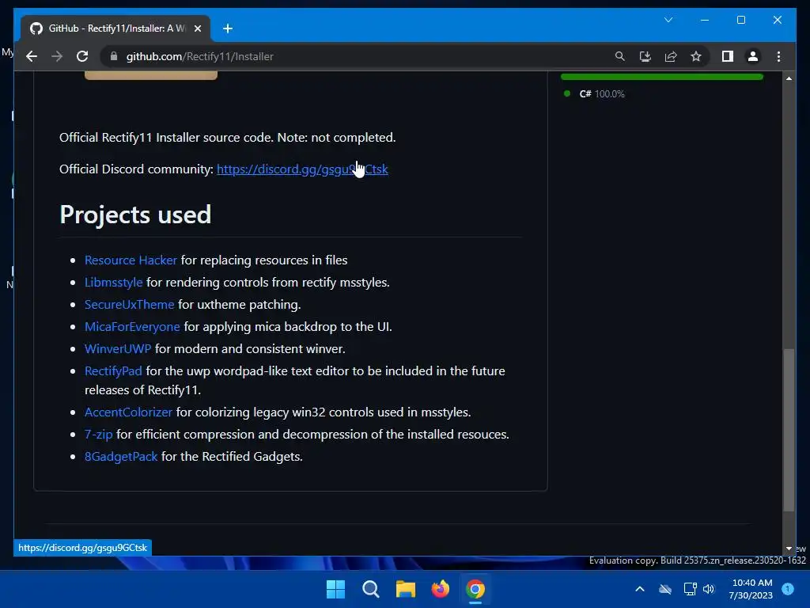Show hidden system tray icons
This screenshot has height=608, width=810.
coord(639,589)
